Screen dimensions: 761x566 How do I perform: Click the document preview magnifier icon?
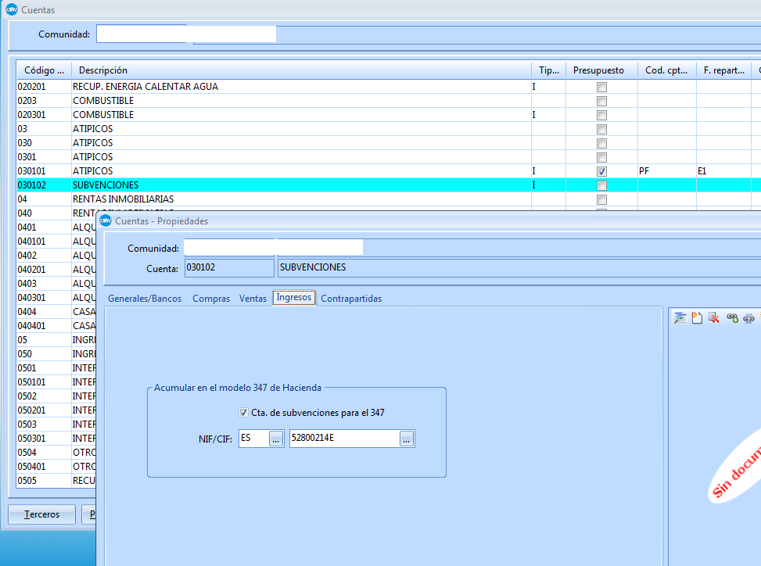coord(680,317)
